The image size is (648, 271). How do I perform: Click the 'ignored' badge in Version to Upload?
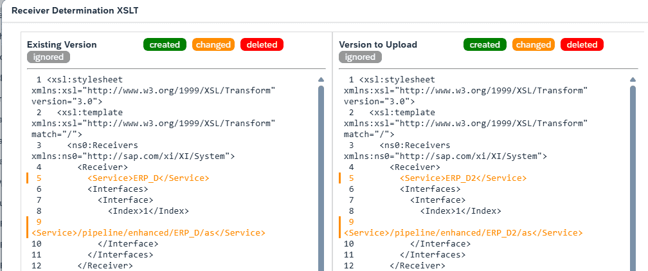pos(361,57)
